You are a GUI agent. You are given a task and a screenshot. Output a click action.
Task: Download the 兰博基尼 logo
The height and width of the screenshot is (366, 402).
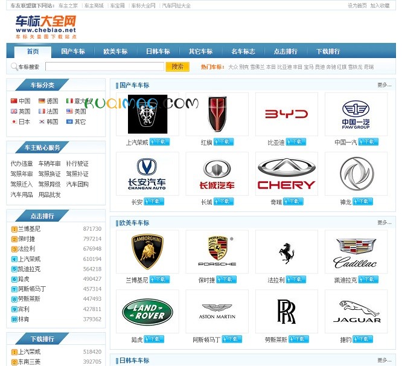coord(159,280)
